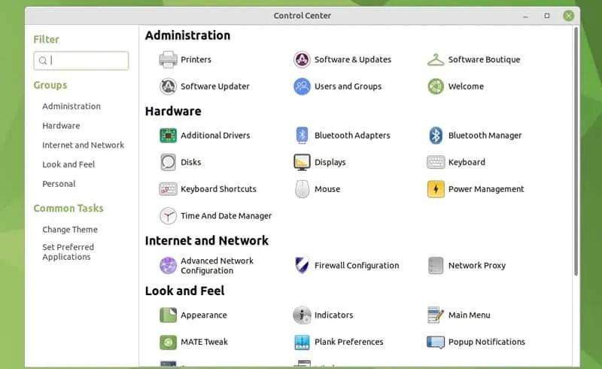This screenshot has width=602, height=369.
Task: Select Personal group in sidebar
Action: [59, 184]
